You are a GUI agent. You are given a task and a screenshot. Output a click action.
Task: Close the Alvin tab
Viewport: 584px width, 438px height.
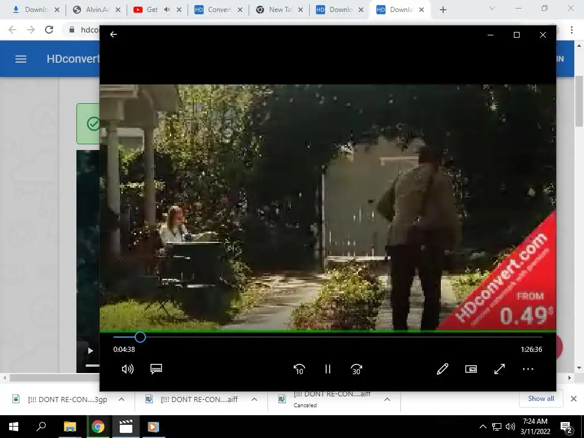click(x=118, y=10)
